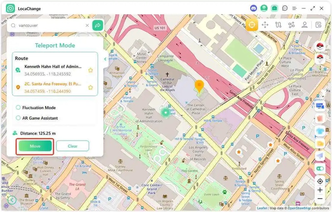
Task: Open the blue shirt icon in sidebar
Action: pos(320,131)
